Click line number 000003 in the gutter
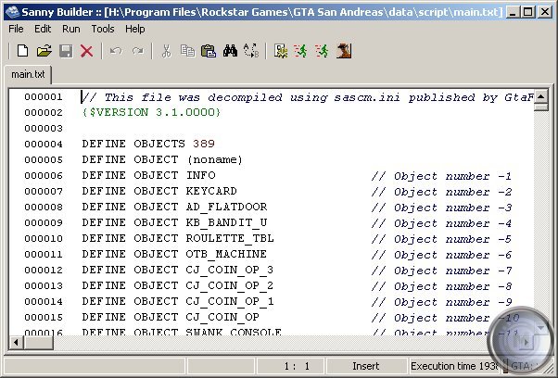 click(x=44, y=128)
